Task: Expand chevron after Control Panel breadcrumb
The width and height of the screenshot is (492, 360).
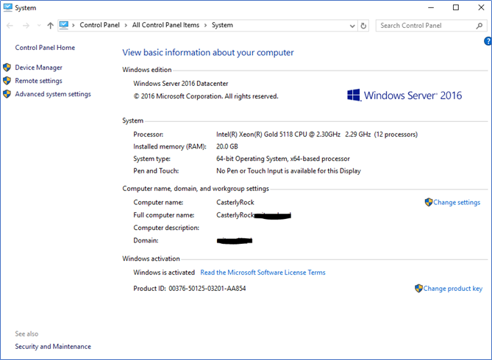Action: point(126,26)
